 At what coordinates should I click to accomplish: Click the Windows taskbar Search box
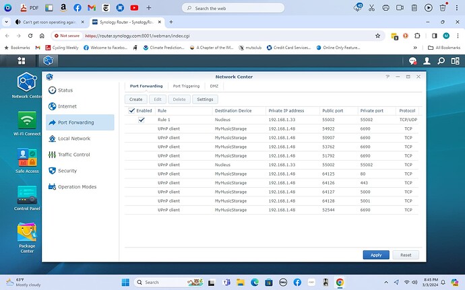[169, 283]
